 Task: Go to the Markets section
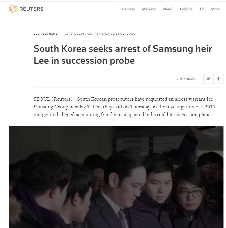click(149, 9)
